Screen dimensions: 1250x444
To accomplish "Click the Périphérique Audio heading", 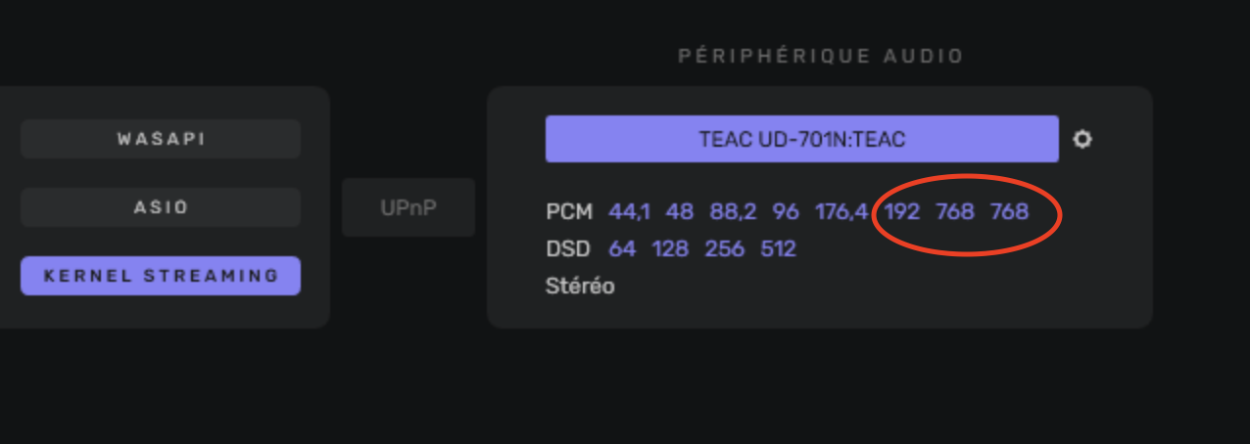I will [821, 57].
